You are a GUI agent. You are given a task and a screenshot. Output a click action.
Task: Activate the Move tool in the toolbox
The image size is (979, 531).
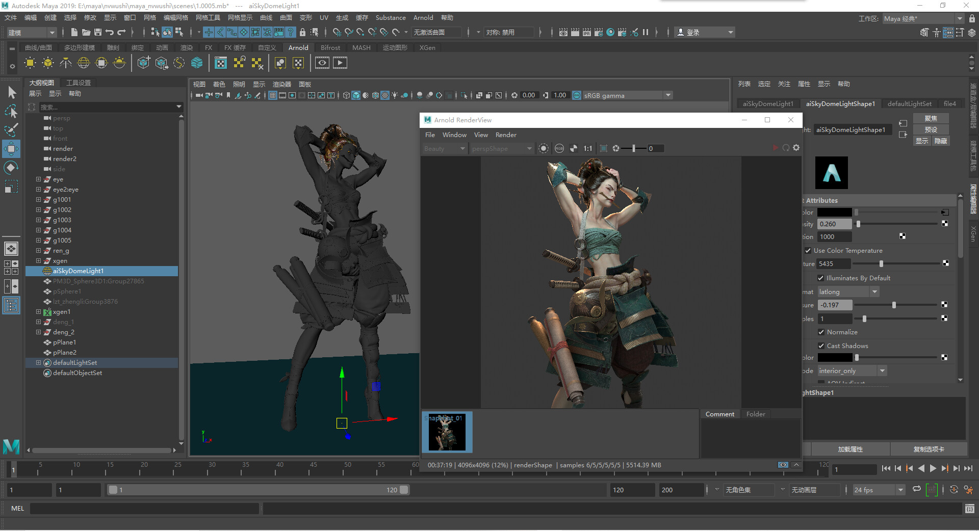click(11, 149)
